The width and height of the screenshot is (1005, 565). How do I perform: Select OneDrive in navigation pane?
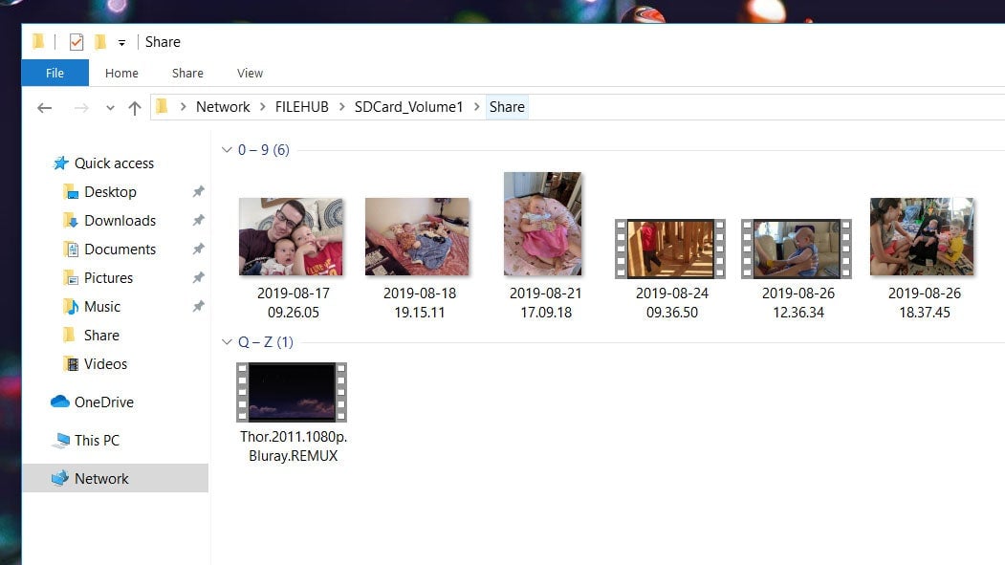click(x=104, y=402)
